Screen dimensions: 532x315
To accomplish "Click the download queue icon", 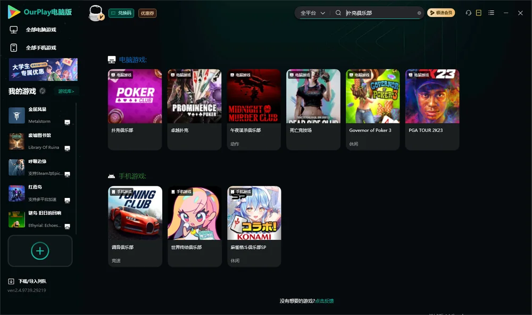I will tap(11, 281).
